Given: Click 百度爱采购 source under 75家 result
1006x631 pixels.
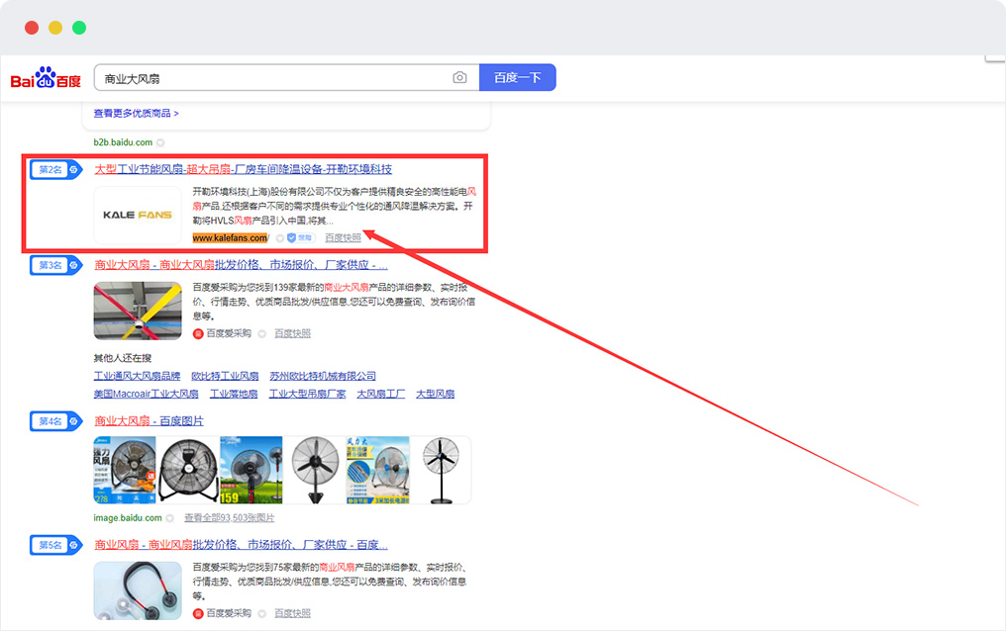Looking at the screenshot, I should coord(222,613).
